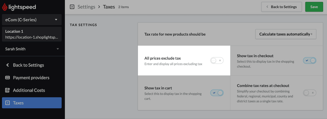Disable Show tax in checkout switch
Image resolution: width=327 pixels, height=119 pixels.
(310, 61)
